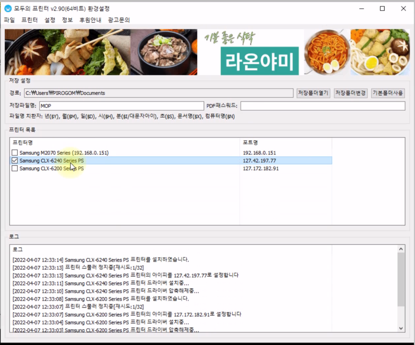Click the 모두의 프린터 app icon in title bar
This screenshot has height=345, width=415.
[8, 9]
